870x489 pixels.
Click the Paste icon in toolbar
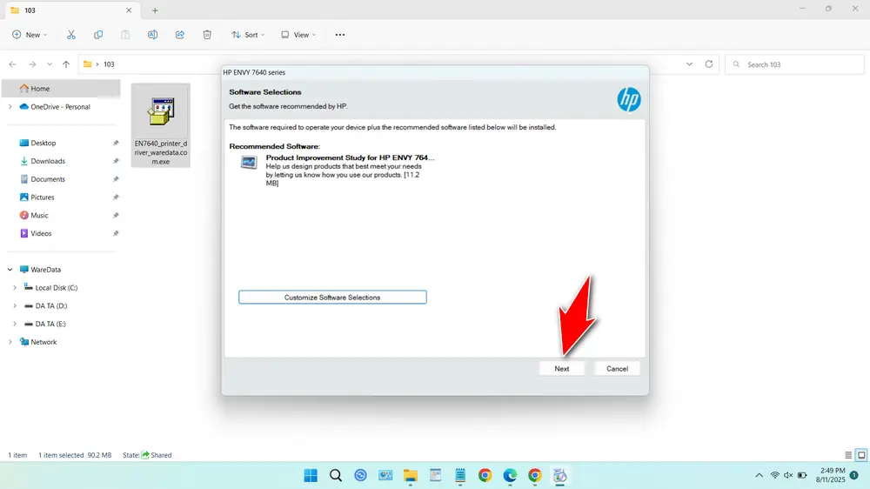pos(125,35)
